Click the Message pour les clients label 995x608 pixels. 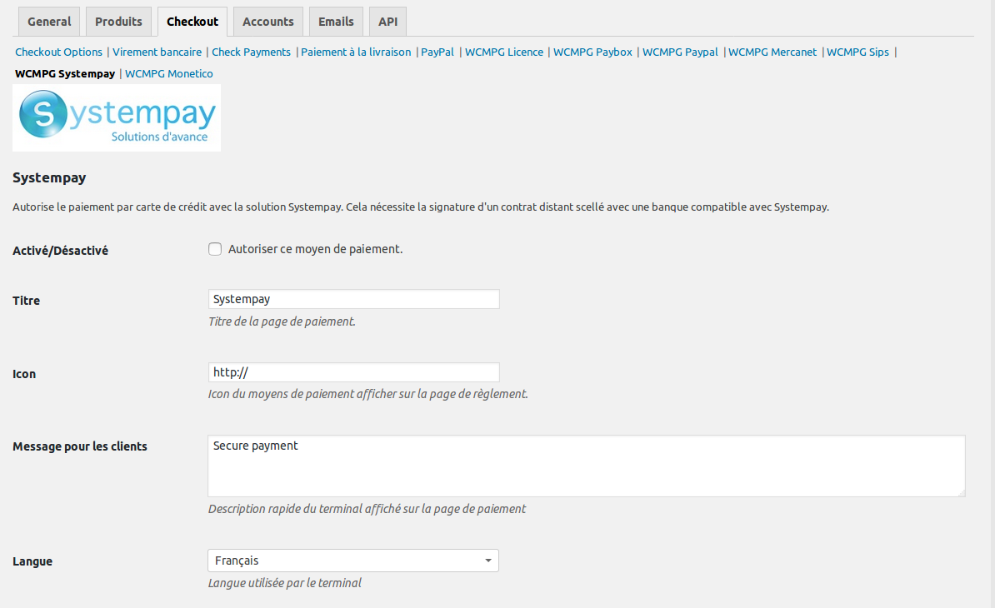[x=80, y=446]
